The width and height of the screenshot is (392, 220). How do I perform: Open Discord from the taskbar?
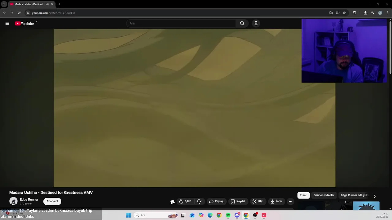pos(237,215)
